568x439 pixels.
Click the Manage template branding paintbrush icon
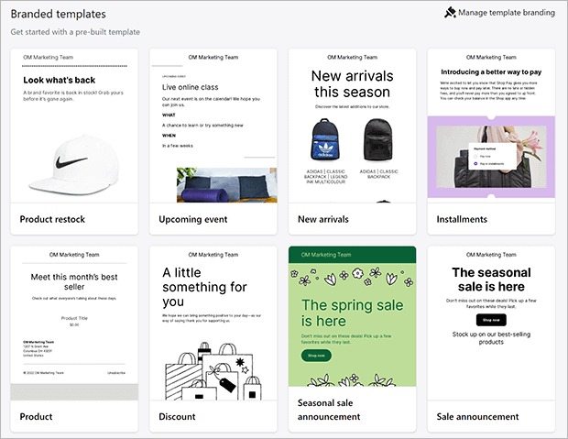pyautogui.click(x=450, y=14)
